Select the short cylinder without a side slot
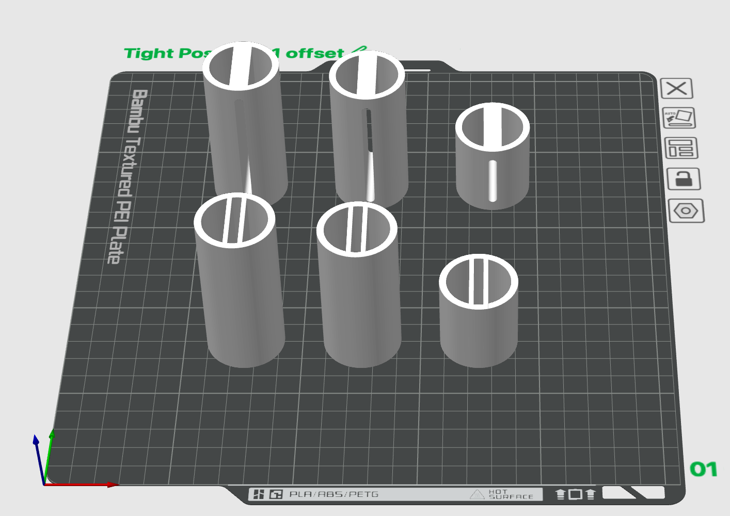The image size is (730, 516). 479,311
